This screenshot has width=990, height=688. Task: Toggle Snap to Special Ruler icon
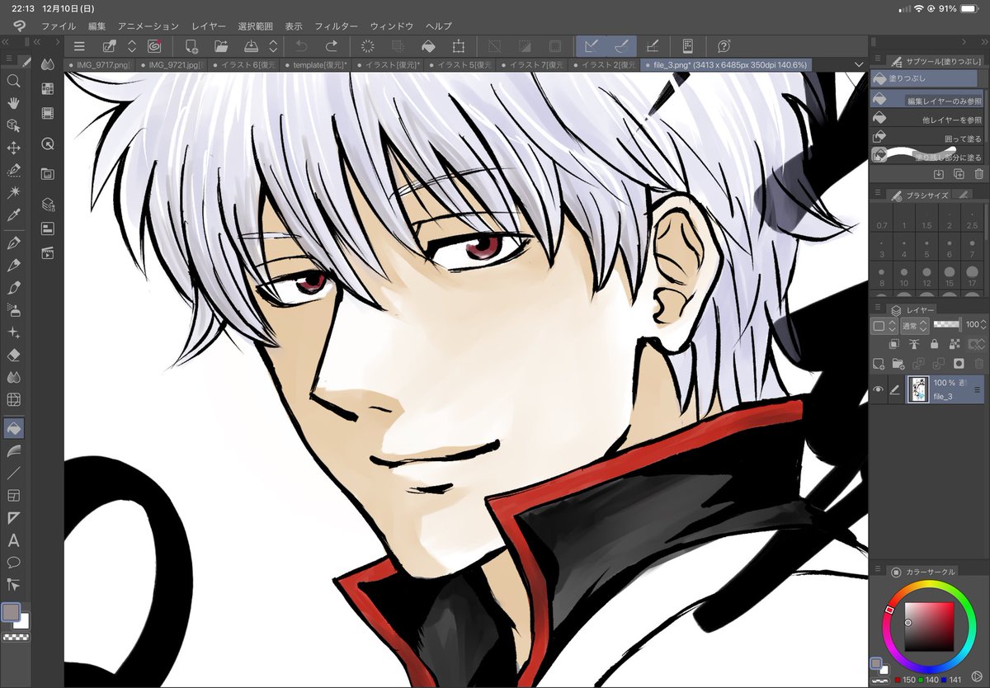(x=621, y=46)
